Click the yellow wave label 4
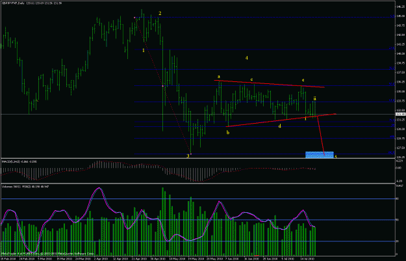 tap(246, 58)
